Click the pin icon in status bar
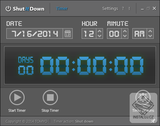160x126 pixels. [153, 121]
